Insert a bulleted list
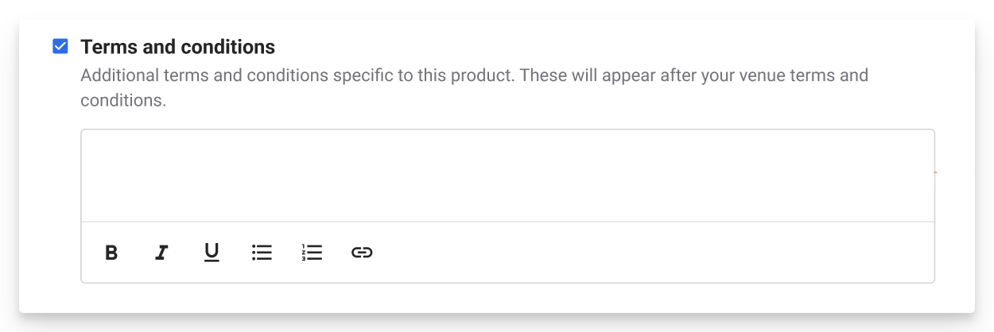The width and height of the screenshot is (994, 332). [262, 253]
